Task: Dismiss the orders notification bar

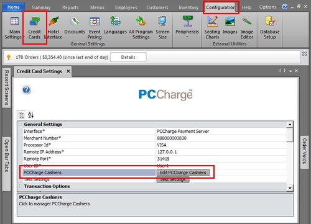Action: click(x=304, y=54)
